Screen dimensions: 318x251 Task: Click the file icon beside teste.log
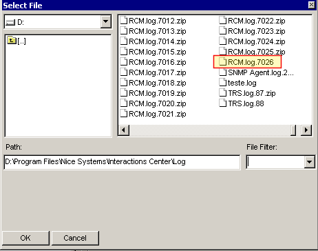(223, 82)
